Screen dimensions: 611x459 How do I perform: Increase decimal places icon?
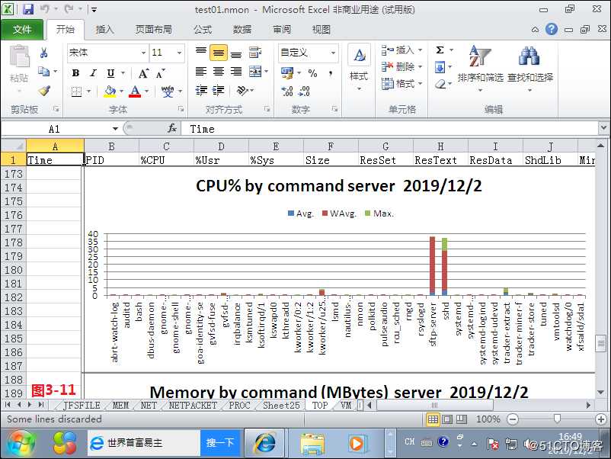click(286, 91)
